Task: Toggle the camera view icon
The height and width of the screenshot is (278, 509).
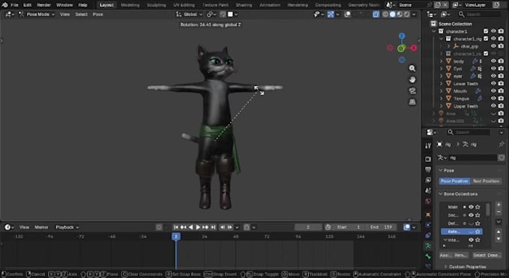Action: 412,90
